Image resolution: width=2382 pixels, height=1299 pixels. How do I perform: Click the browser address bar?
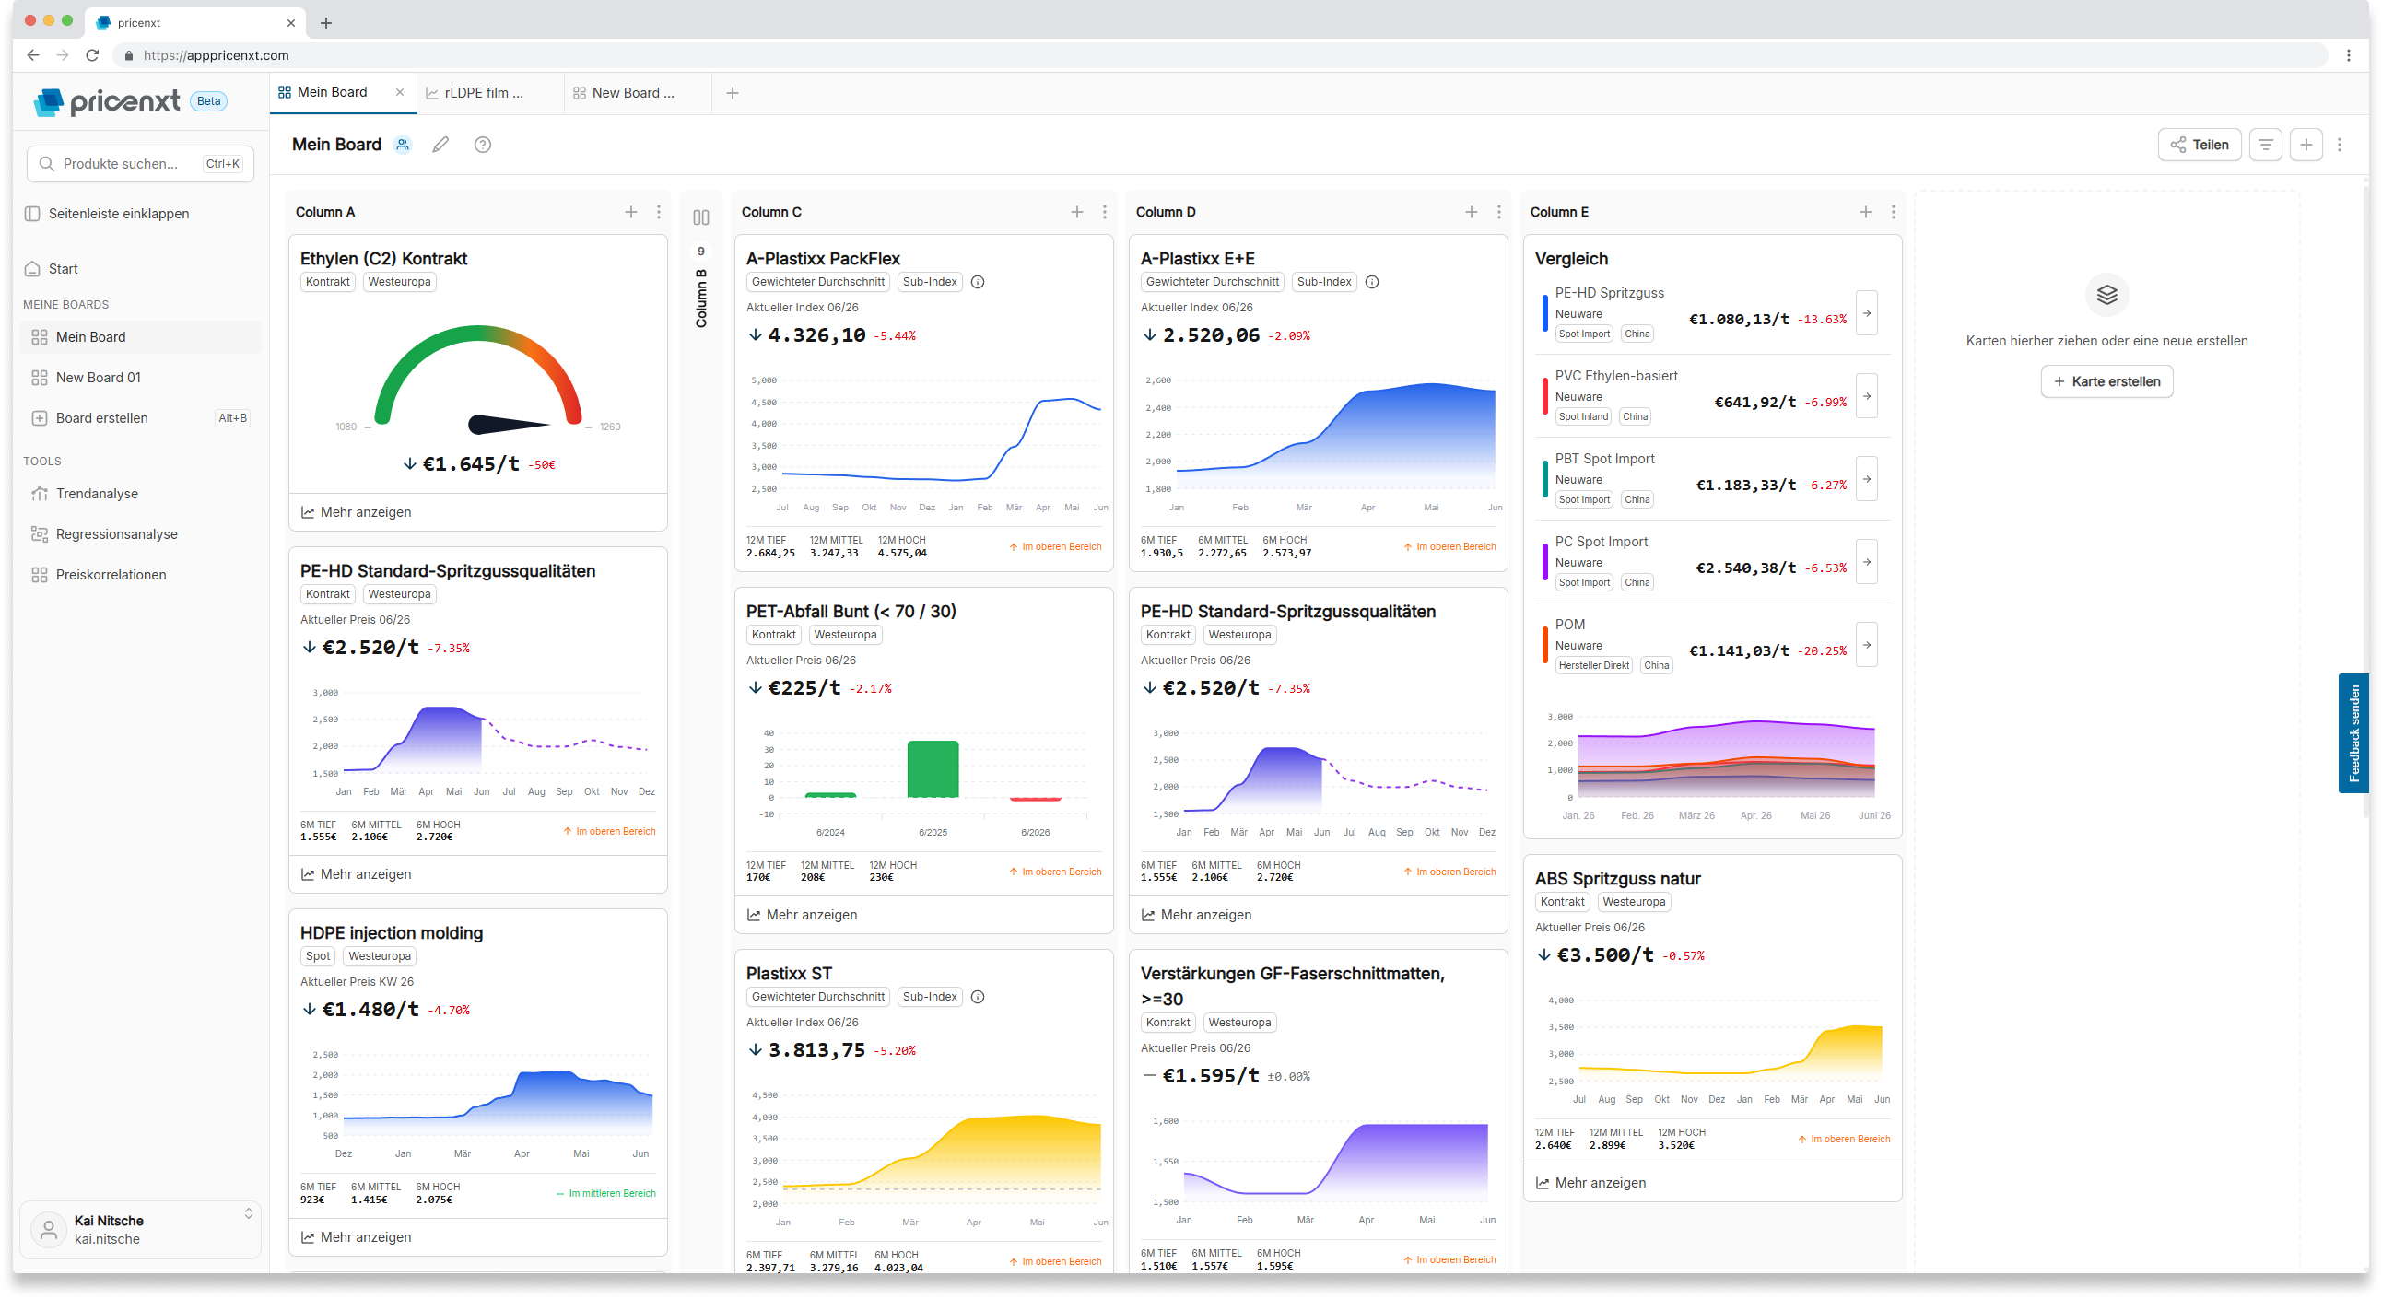coord(1221,55)
